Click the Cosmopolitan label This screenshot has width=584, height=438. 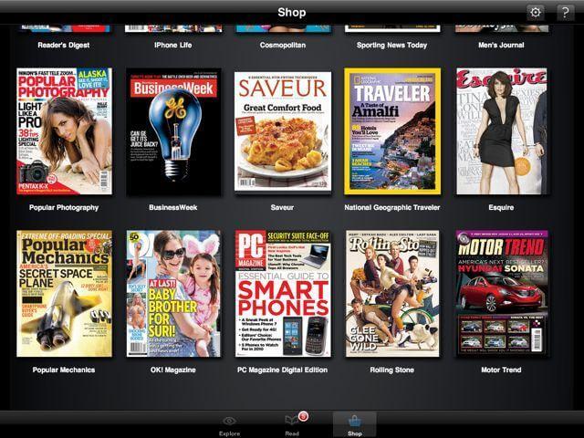283,45
